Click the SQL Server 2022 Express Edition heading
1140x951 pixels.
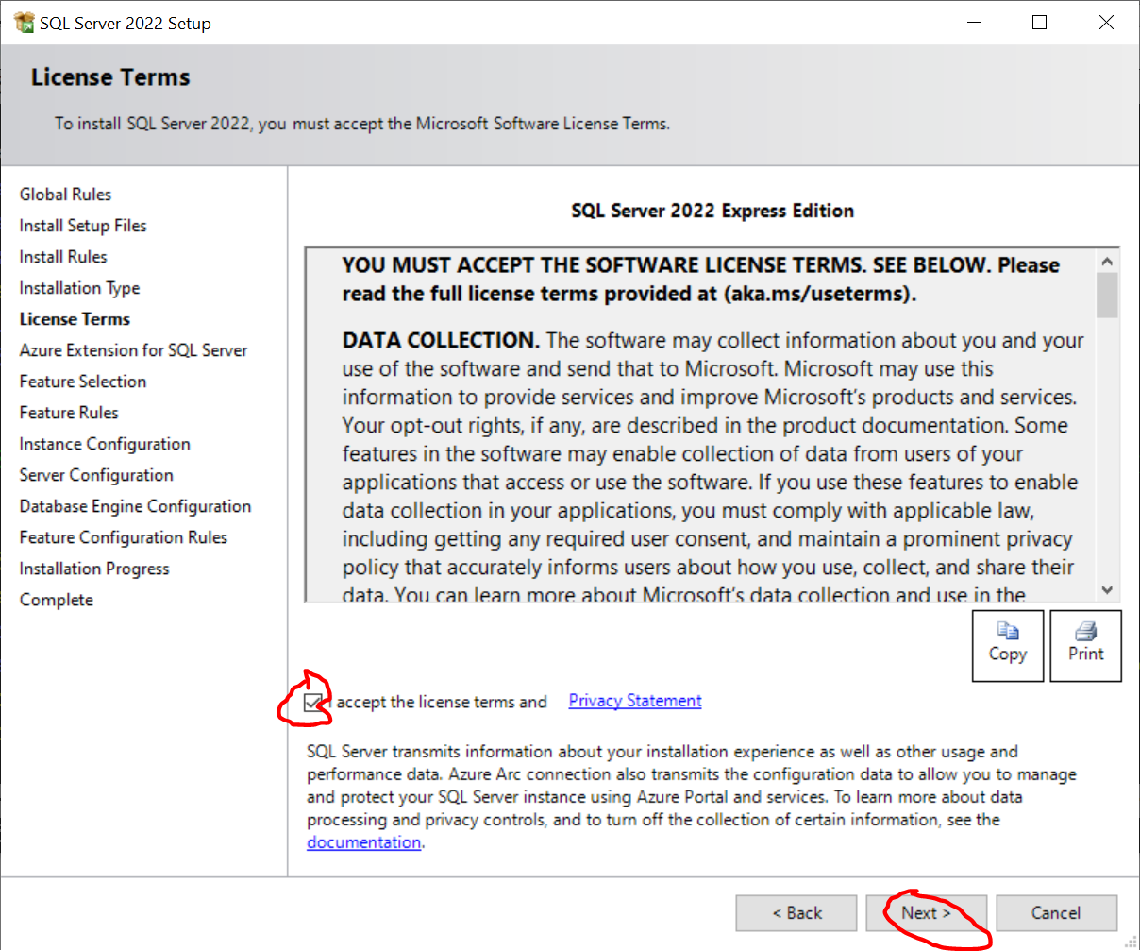(x=712, y=211)
